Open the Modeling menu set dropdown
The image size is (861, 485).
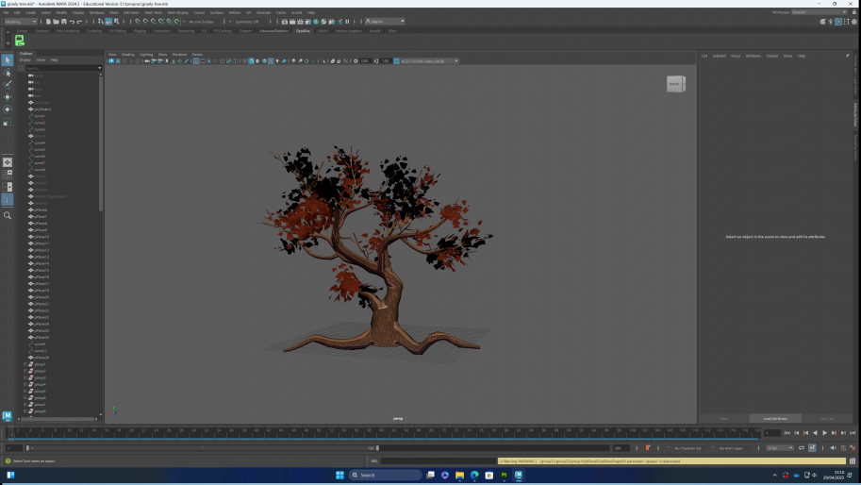click(21, 22)
